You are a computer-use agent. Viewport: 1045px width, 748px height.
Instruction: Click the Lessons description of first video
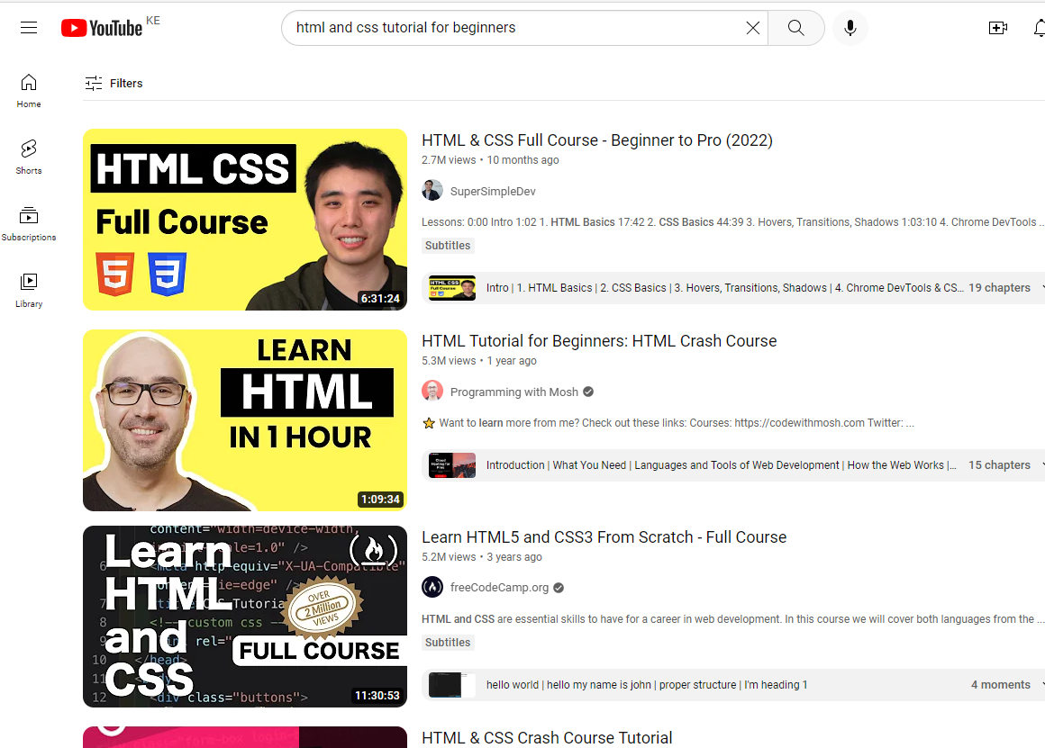[x=731, y=221]
